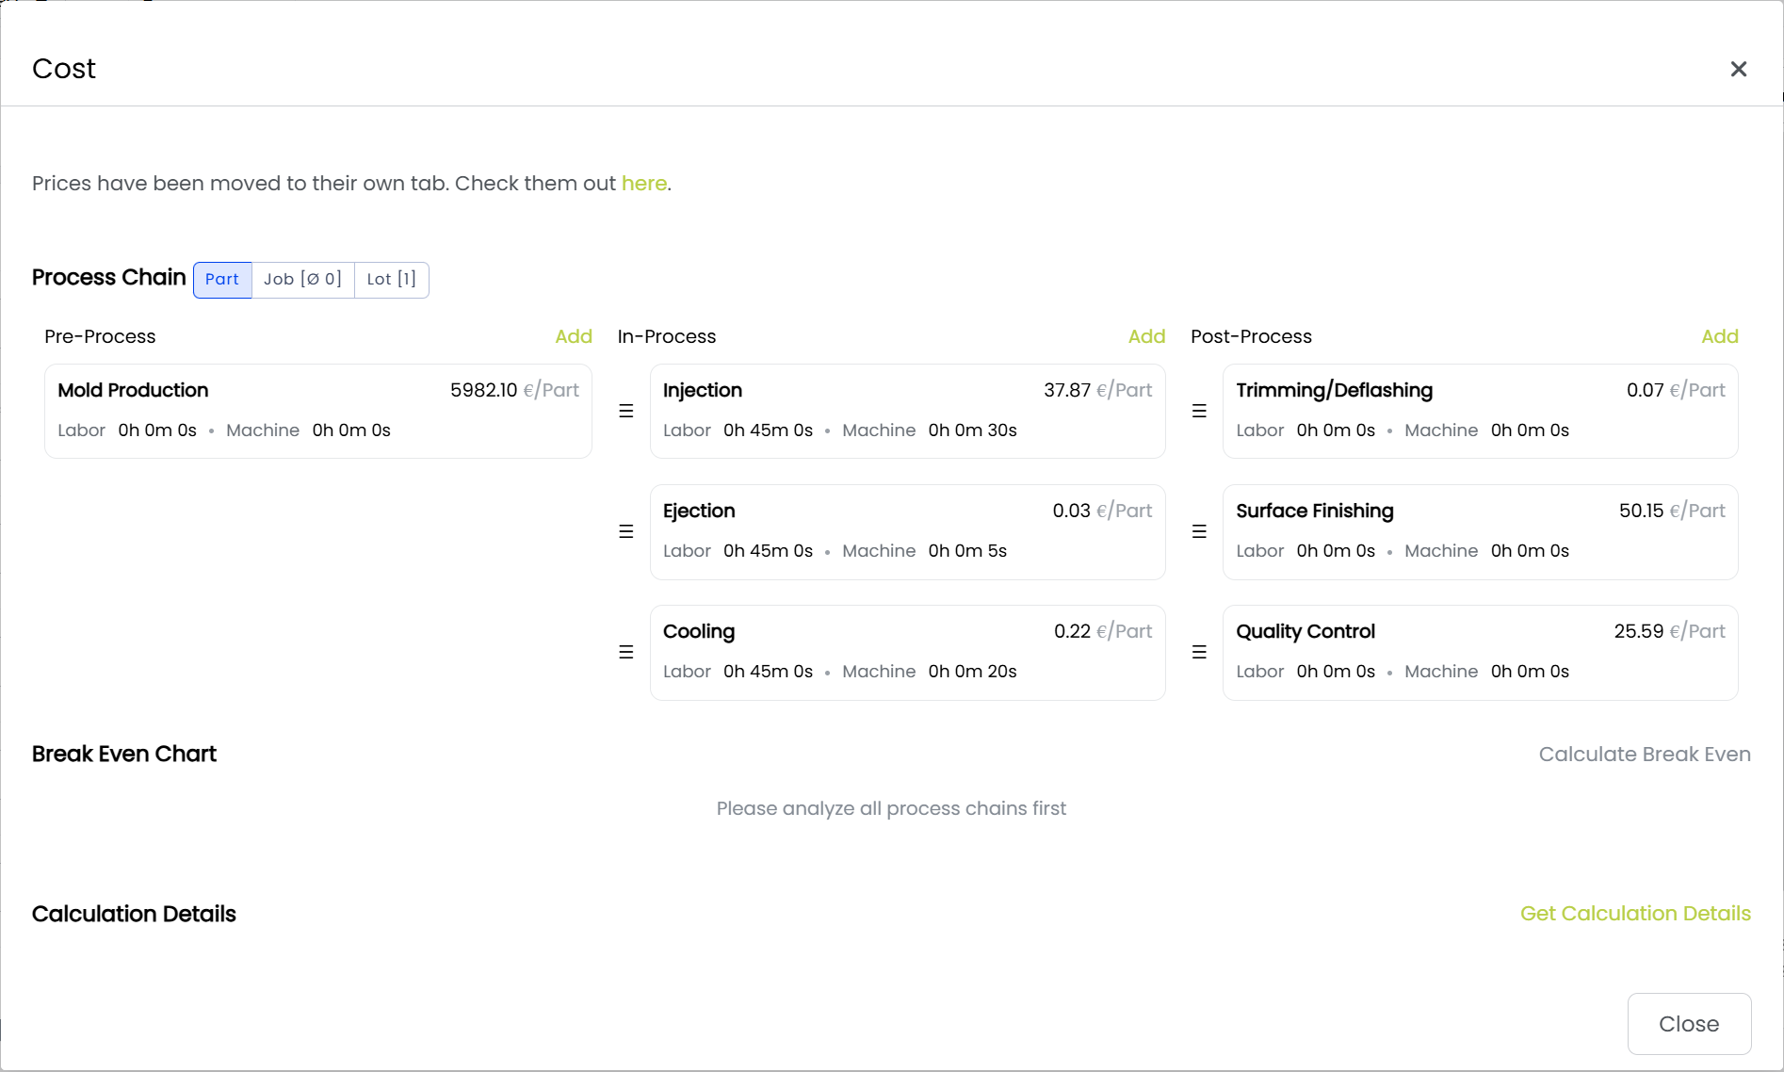The width and height of the screenshot is (1784, 1072).
Task: Click the drag handle beside Injection
Action: 626,411
